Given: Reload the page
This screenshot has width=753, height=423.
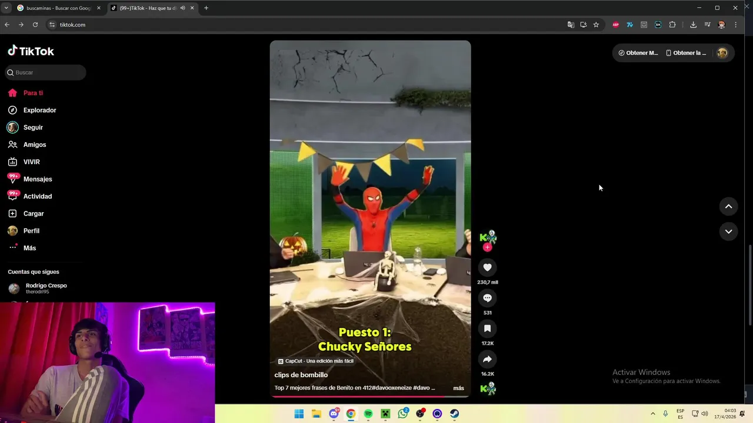Looking at the screenshot, I should pyautogui.click(x=35, y=25).
